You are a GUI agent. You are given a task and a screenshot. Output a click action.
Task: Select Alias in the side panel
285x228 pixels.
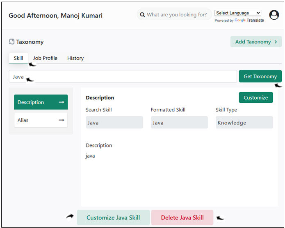pyautogui.click(x=41, y=120)
